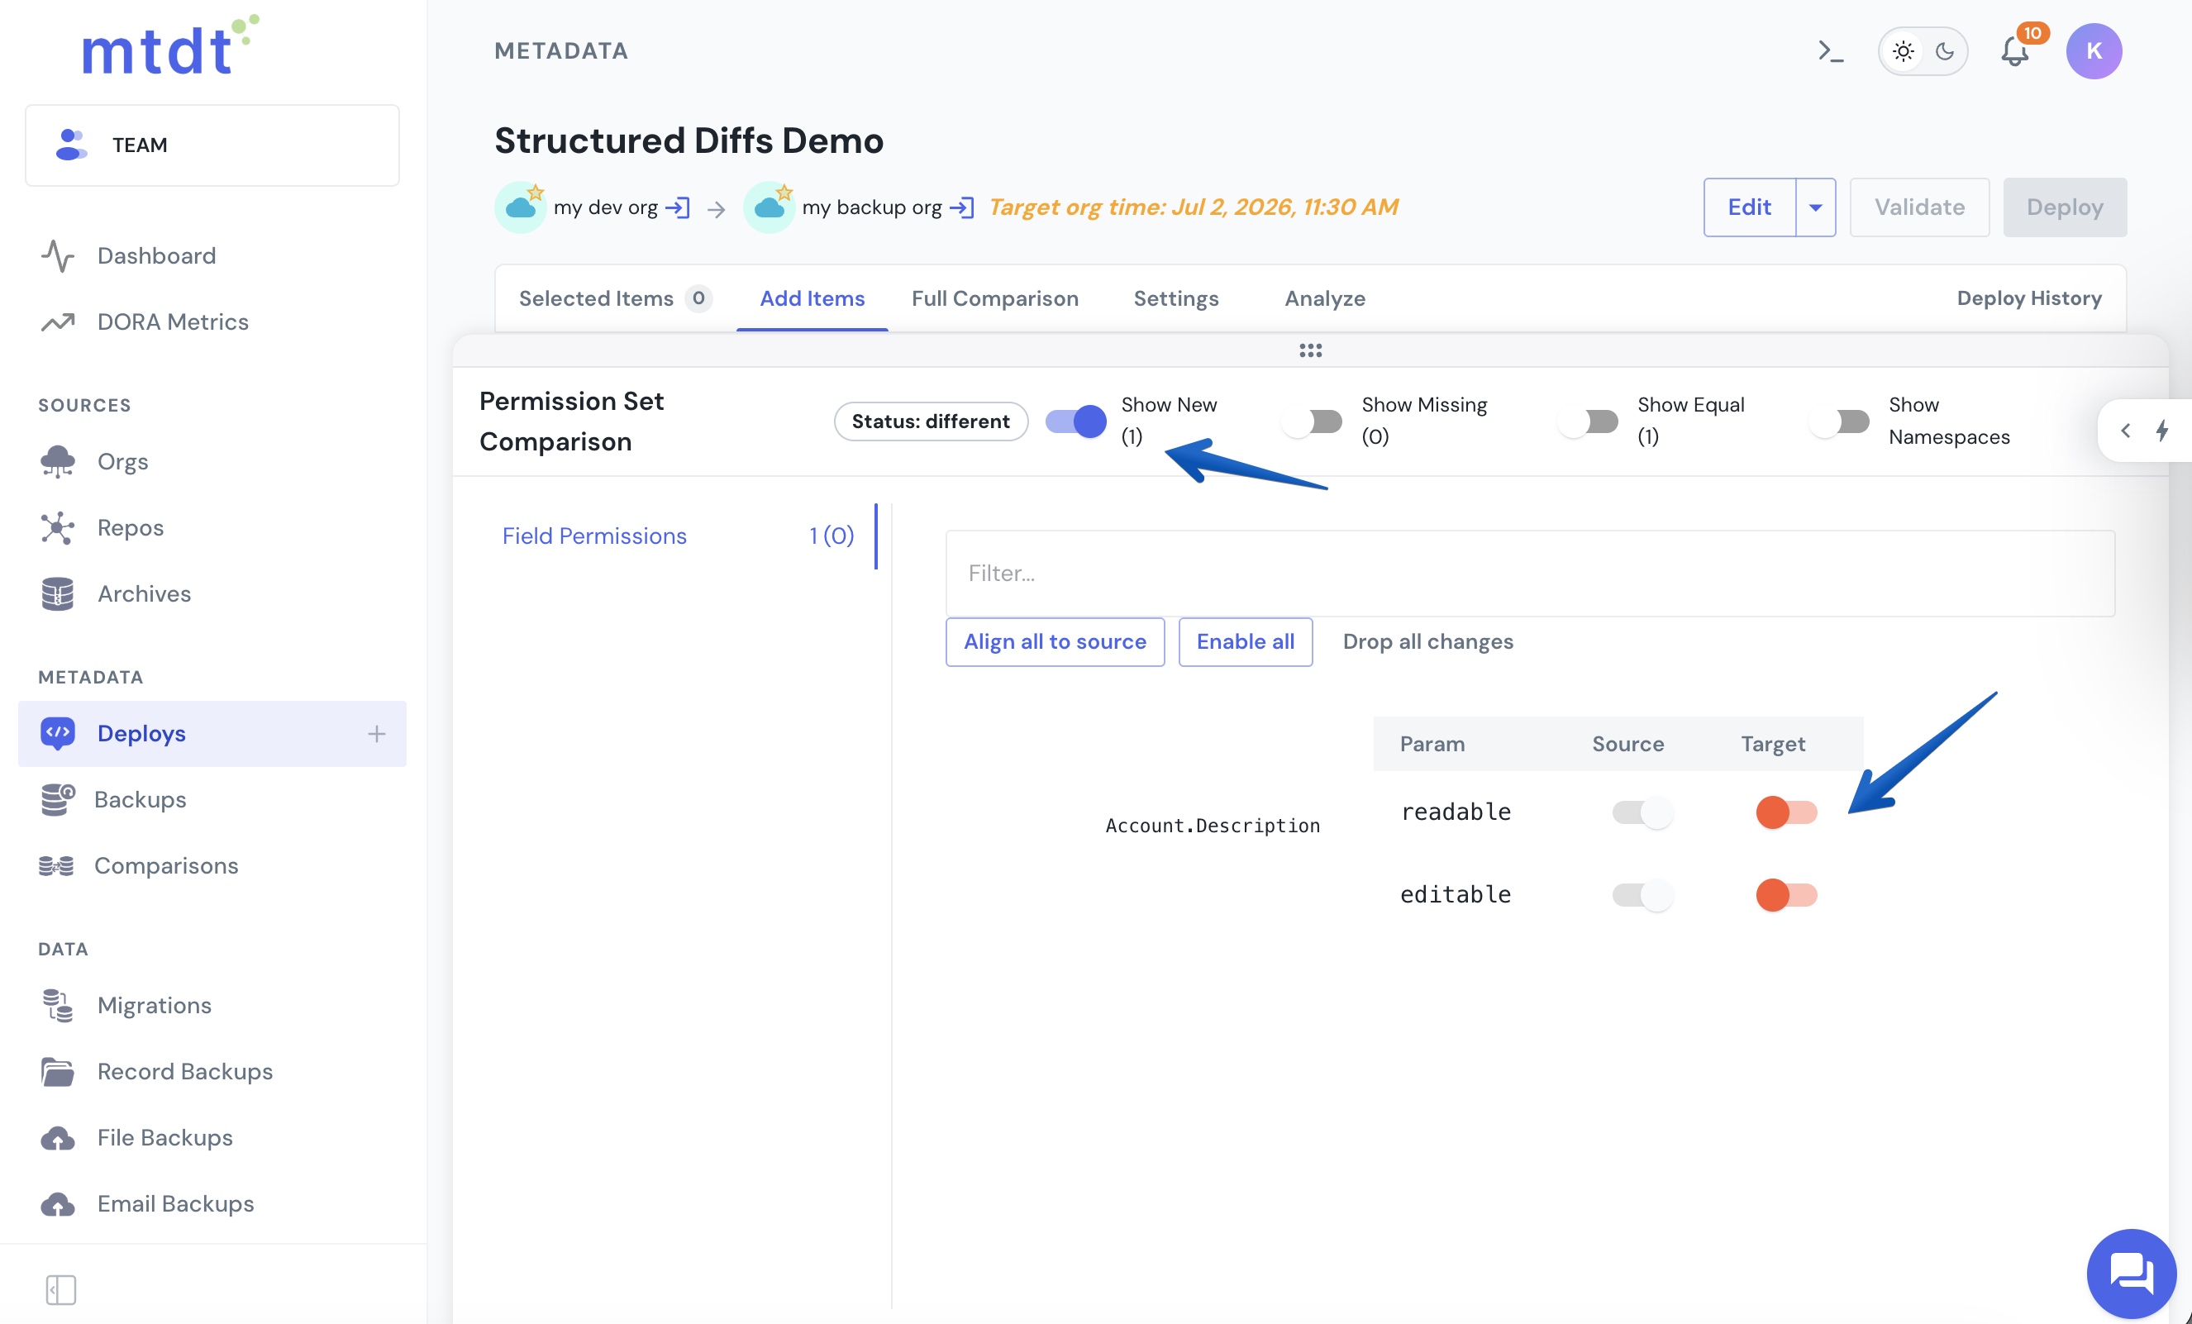Open Deploy History
This screenshot has height=1324, width=2192.
(x=2028, y=298)
